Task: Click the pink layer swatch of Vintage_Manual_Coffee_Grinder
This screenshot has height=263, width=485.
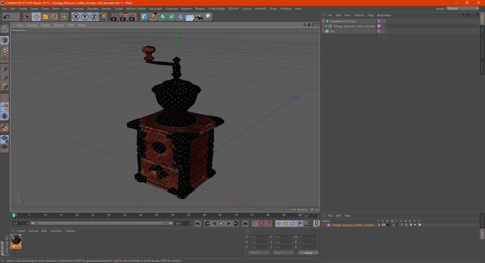Action: click(379, 26)
